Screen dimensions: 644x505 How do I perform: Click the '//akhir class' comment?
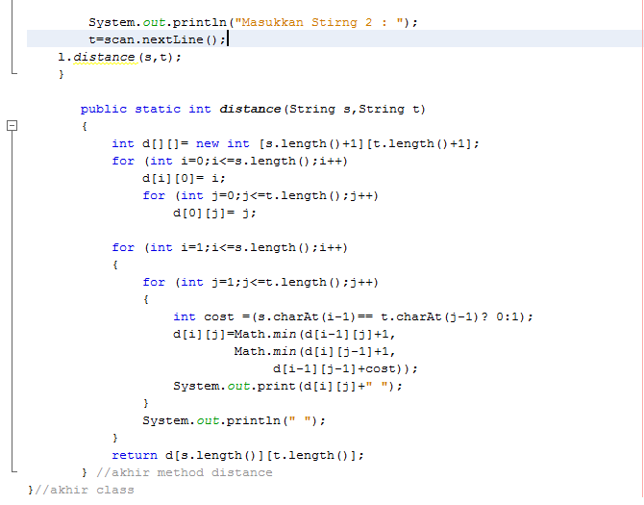(x=85, y=490)
